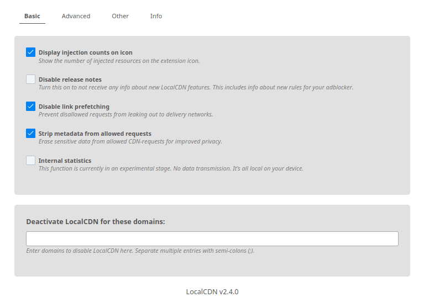Click 'Prevent disallowed requests from leaking' description
Screen dimensions: 424x308
click(x=125, y=114)
